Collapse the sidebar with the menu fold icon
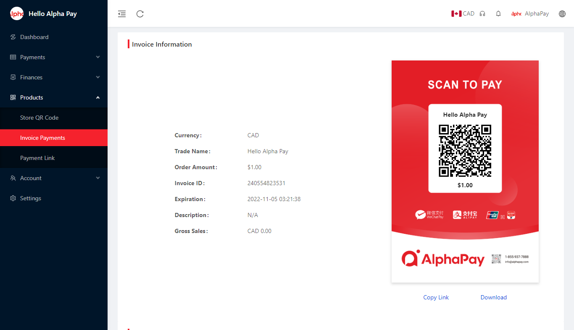574x330 pixels. pos(122,14)
